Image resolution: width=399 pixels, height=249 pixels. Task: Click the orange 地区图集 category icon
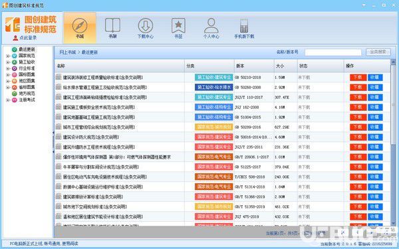click(x=15, y=81)
